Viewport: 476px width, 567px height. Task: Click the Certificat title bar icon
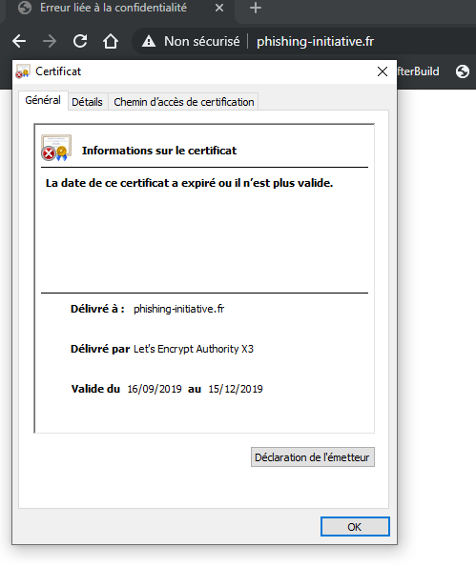[23, 71]
